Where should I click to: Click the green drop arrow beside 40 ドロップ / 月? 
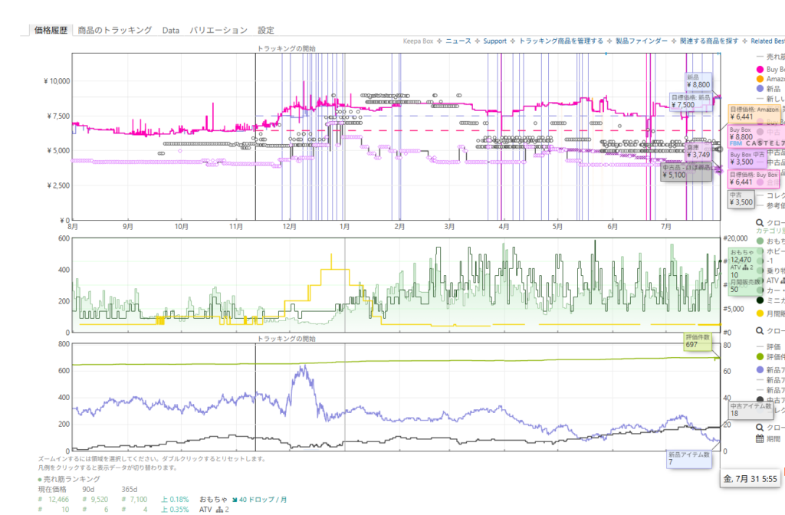tap(235, 500)
